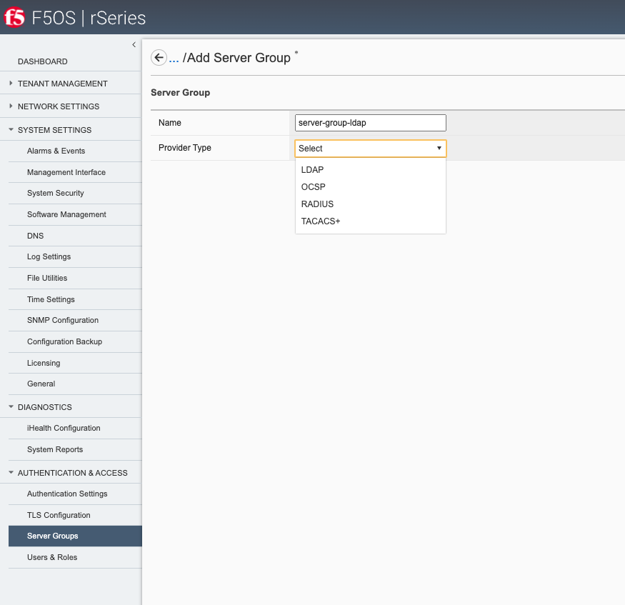The height and width of the screenshot is (605, 625).
Task: Collapse the Diagnostics section arrow
Action: pyautogui.click(x=11, y=407)
